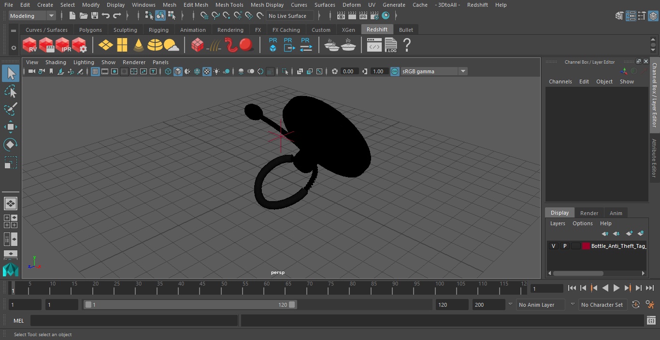Toggle textured display checker icon
Image resolution: width=660 pixels, height=340 pixels.
(x=207, y=71)
